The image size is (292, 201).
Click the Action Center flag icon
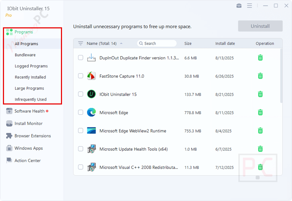click(9, 160)
